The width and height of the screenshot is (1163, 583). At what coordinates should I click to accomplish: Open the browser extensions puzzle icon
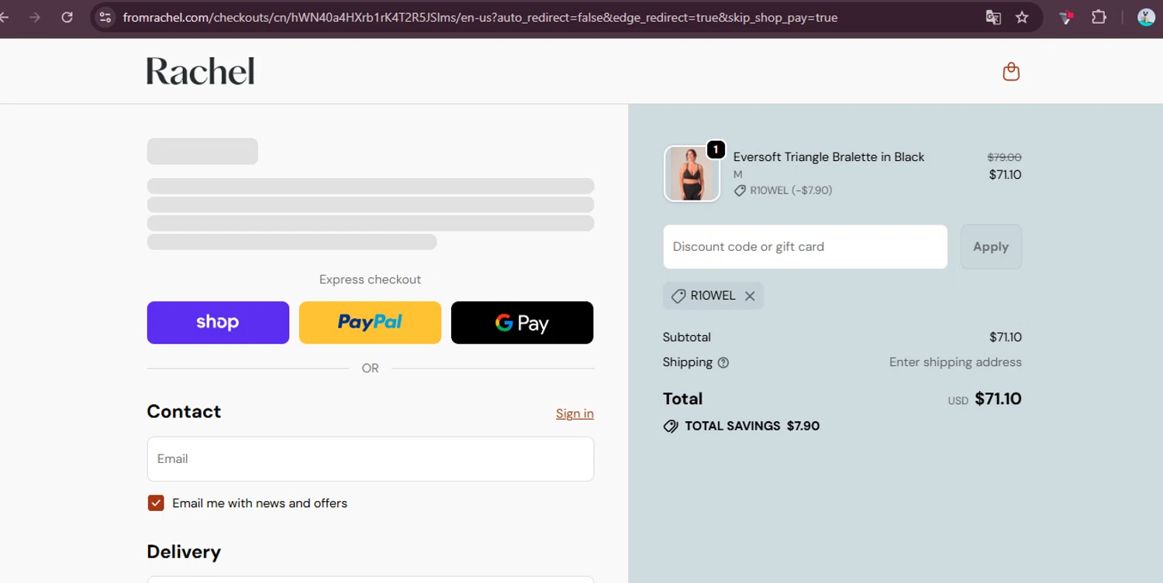coord(1099,17)
